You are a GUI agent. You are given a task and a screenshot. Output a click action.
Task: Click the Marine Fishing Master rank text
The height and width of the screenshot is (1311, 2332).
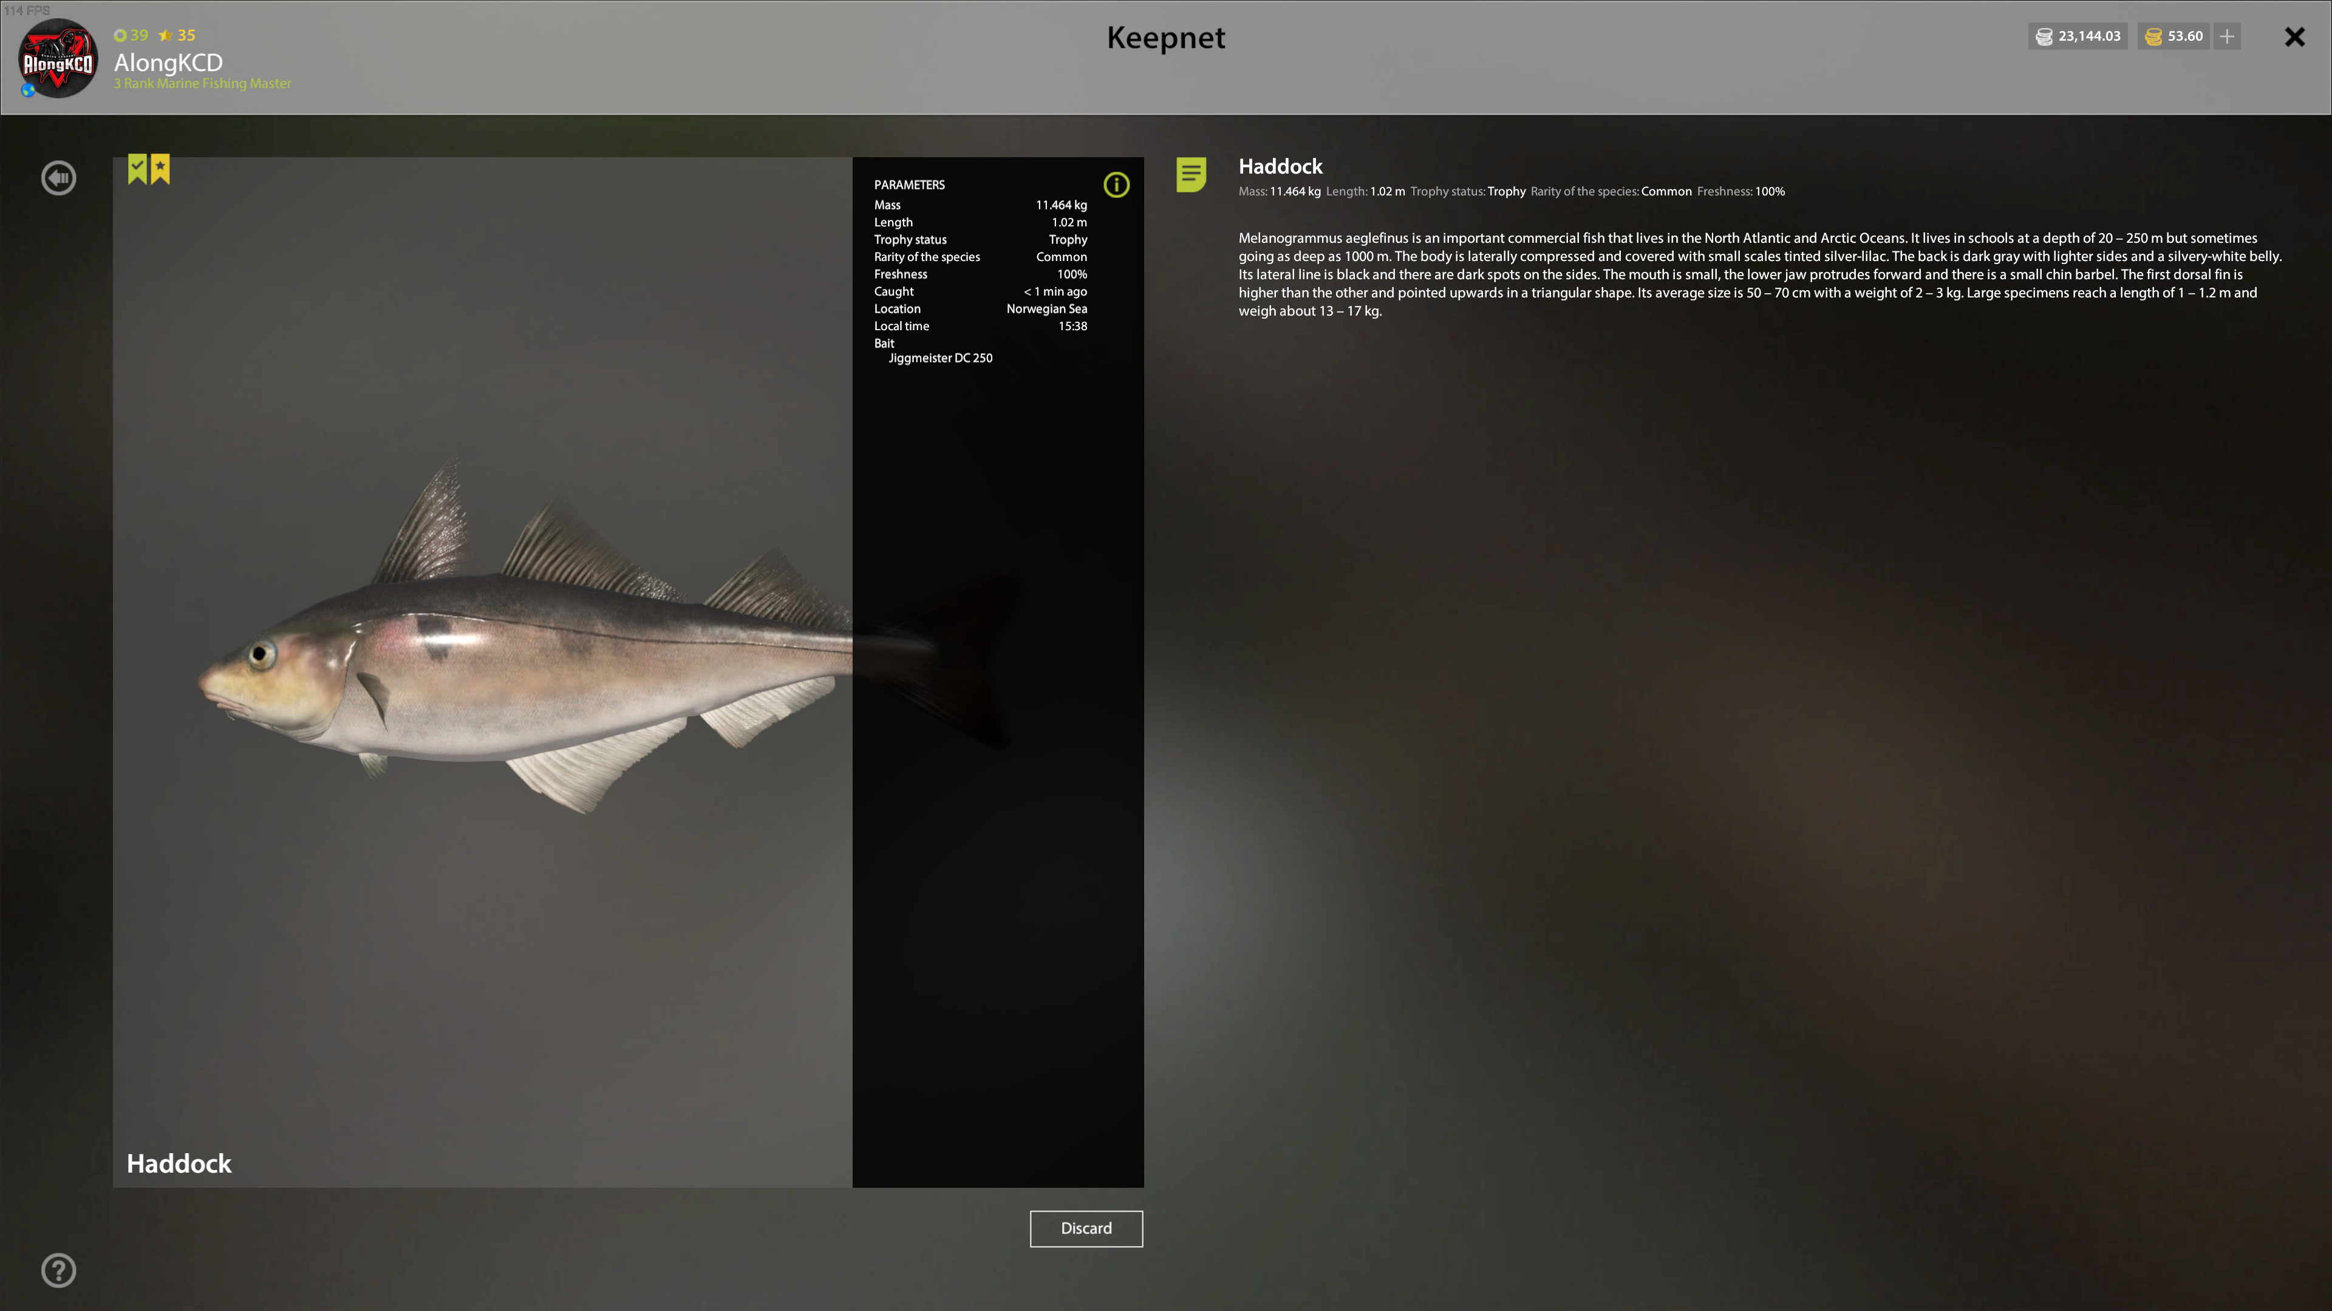point(203,83)
